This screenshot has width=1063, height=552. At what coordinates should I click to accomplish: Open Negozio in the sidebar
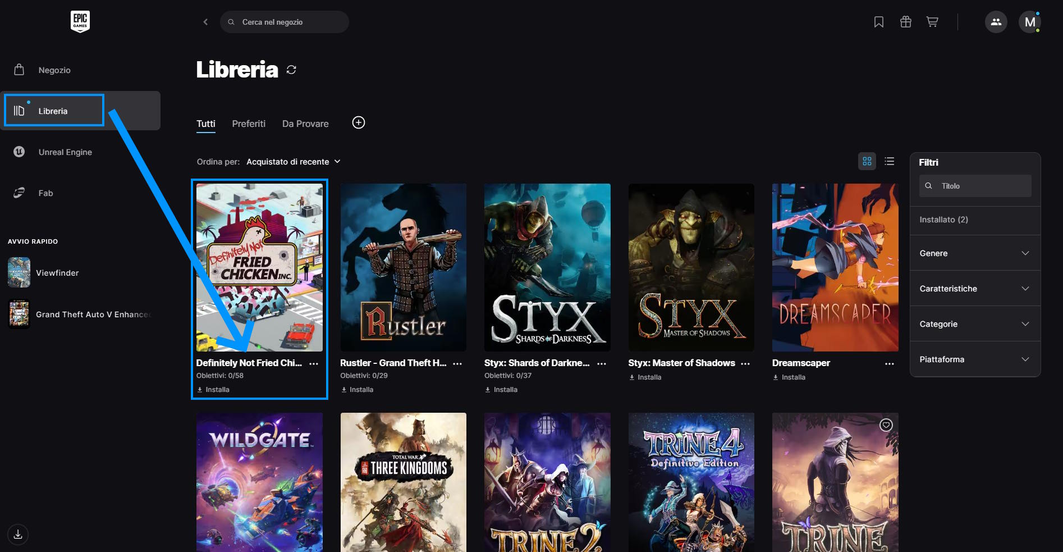[54, 70]
